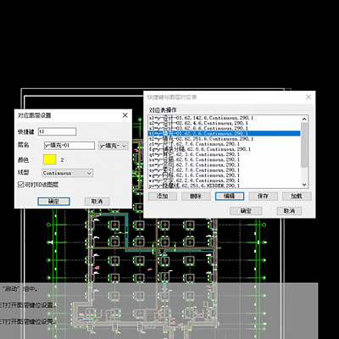Viewport: 339px width, 339px height.
Task: Select the t2 row with 251 color
Action: [x=225, y=139]
